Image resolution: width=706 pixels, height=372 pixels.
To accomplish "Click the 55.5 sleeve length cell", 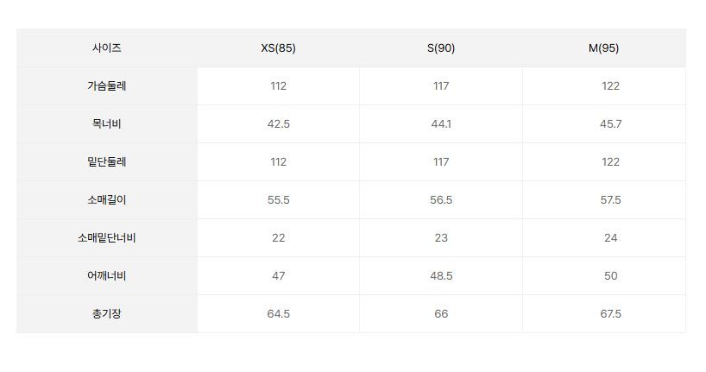I will [x=278, y=200].
